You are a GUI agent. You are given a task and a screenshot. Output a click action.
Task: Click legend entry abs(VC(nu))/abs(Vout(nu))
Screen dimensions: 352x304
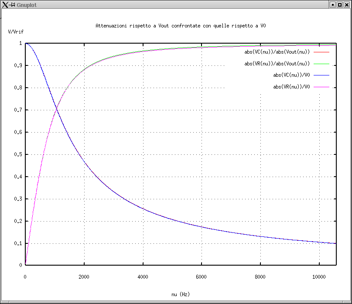[x=277, y=52]
